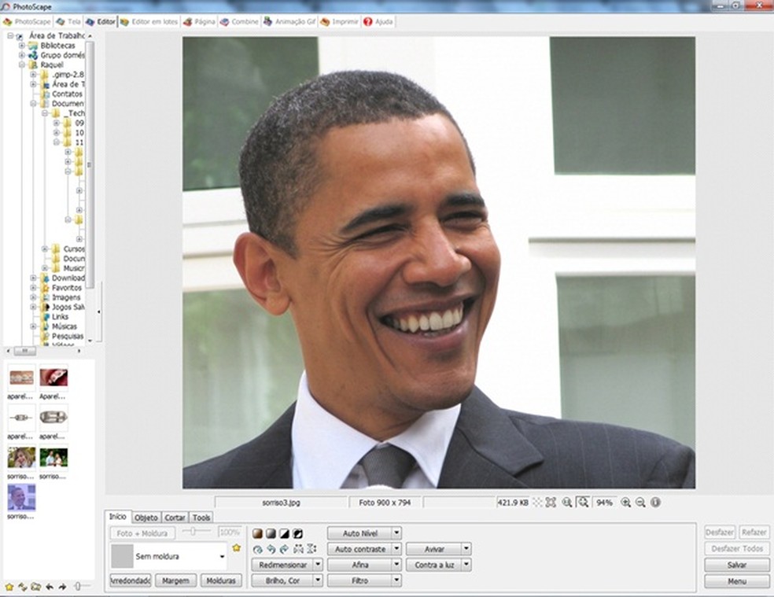The height and width of the screenshot is (597, 774).
Task: Open photo info icon in status bar
Action: click(x=655, y=503)
